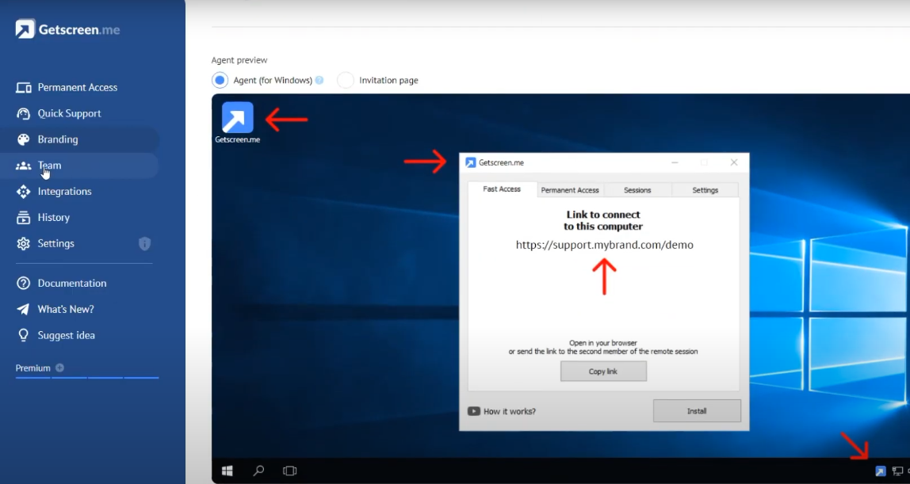Click the taskbar search magnifier icon
Image resolution: width=910 pixels, height=484 pixels.
[x=259, y=471]
